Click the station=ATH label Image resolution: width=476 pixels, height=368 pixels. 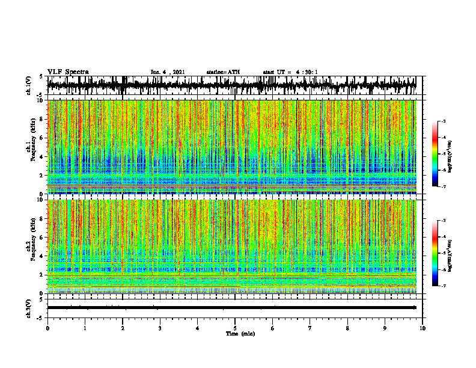[x=223, y=72]
